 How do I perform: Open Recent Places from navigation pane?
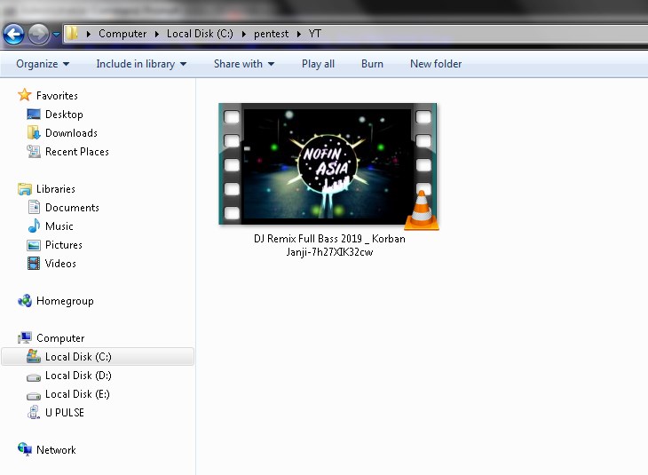[x=77, y=151]
